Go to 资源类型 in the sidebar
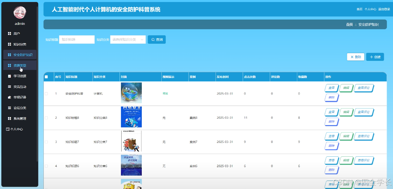The width and height of the screenshot is (393, 189). [x=20, y=65]
